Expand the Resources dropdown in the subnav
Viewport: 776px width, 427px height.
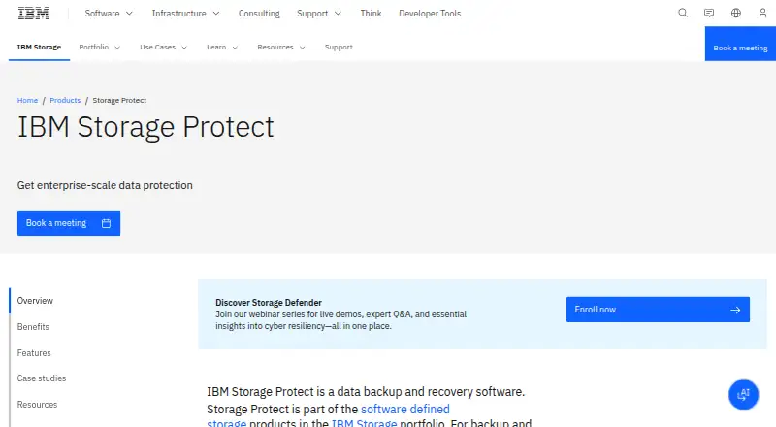281,47
